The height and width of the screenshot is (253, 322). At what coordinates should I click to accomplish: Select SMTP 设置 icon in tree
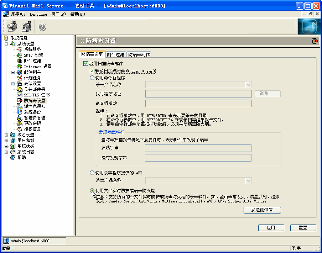point(20,55)
